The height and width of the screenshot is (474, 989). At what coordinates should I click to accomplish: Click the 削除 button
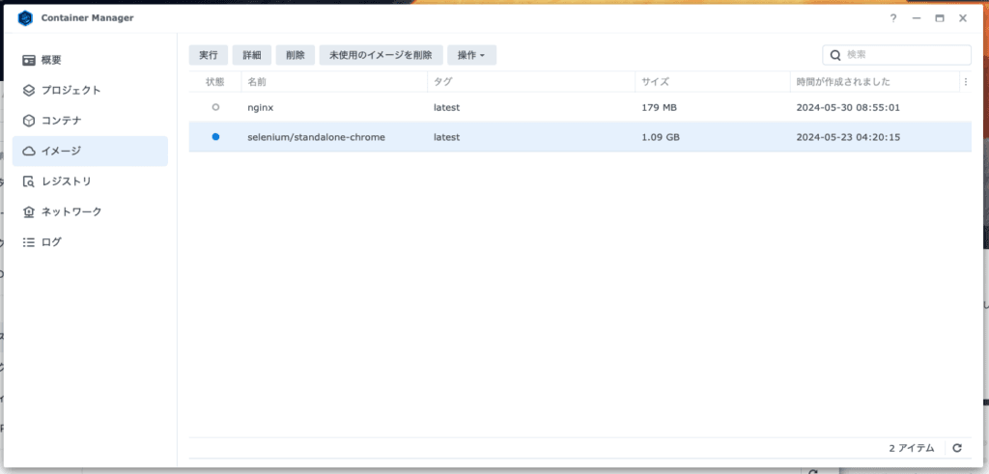pos(295,55)
